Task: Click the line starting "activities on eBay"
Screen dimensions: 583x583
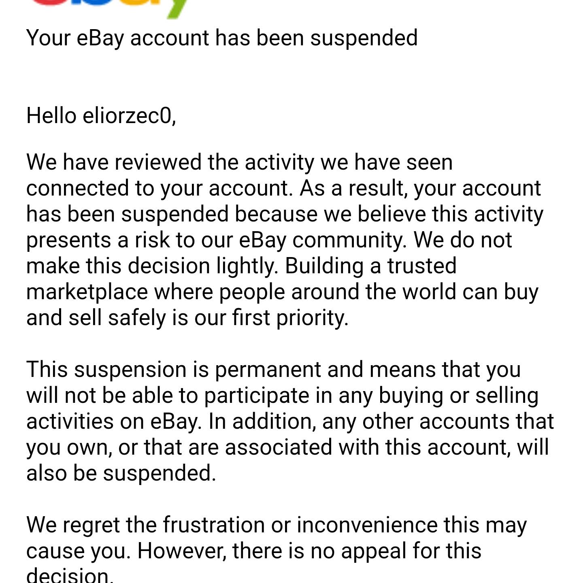Action: click(x=290, y=421)
